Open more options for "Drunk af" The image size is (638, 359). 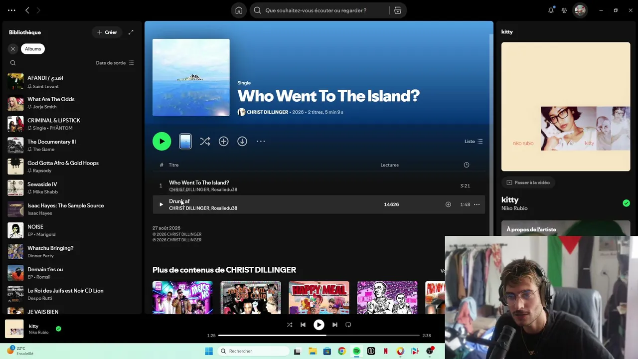coord(477,204)
